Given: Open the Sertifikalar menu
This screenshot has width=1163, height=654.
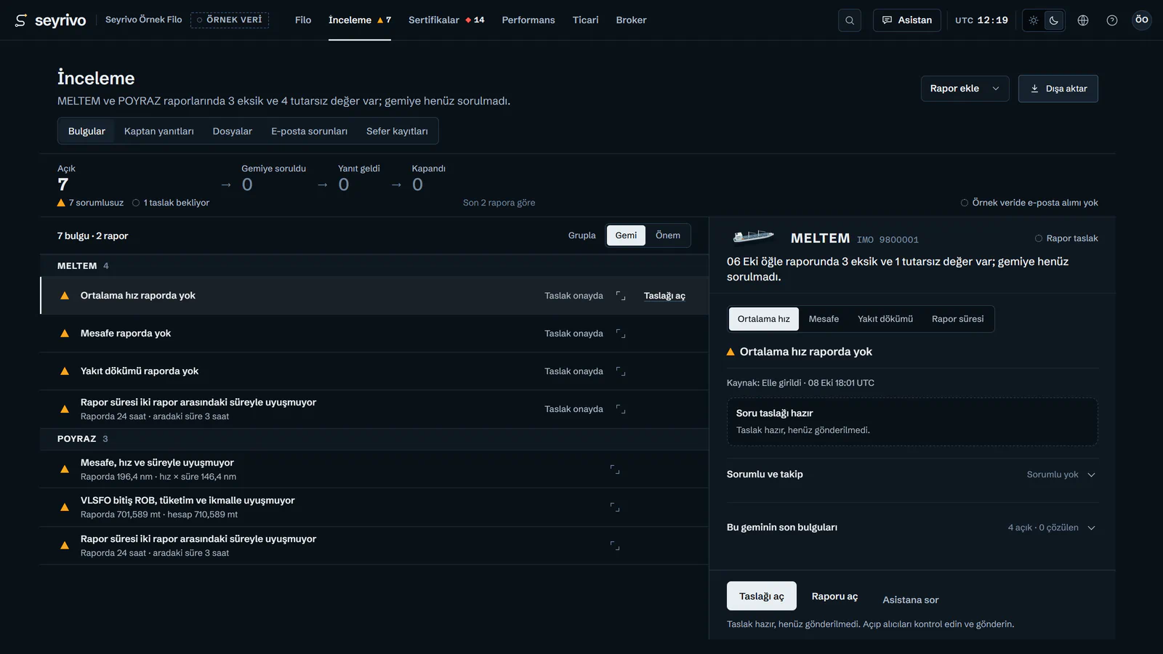Looking at the screenshot, I should tap(446, 20).
